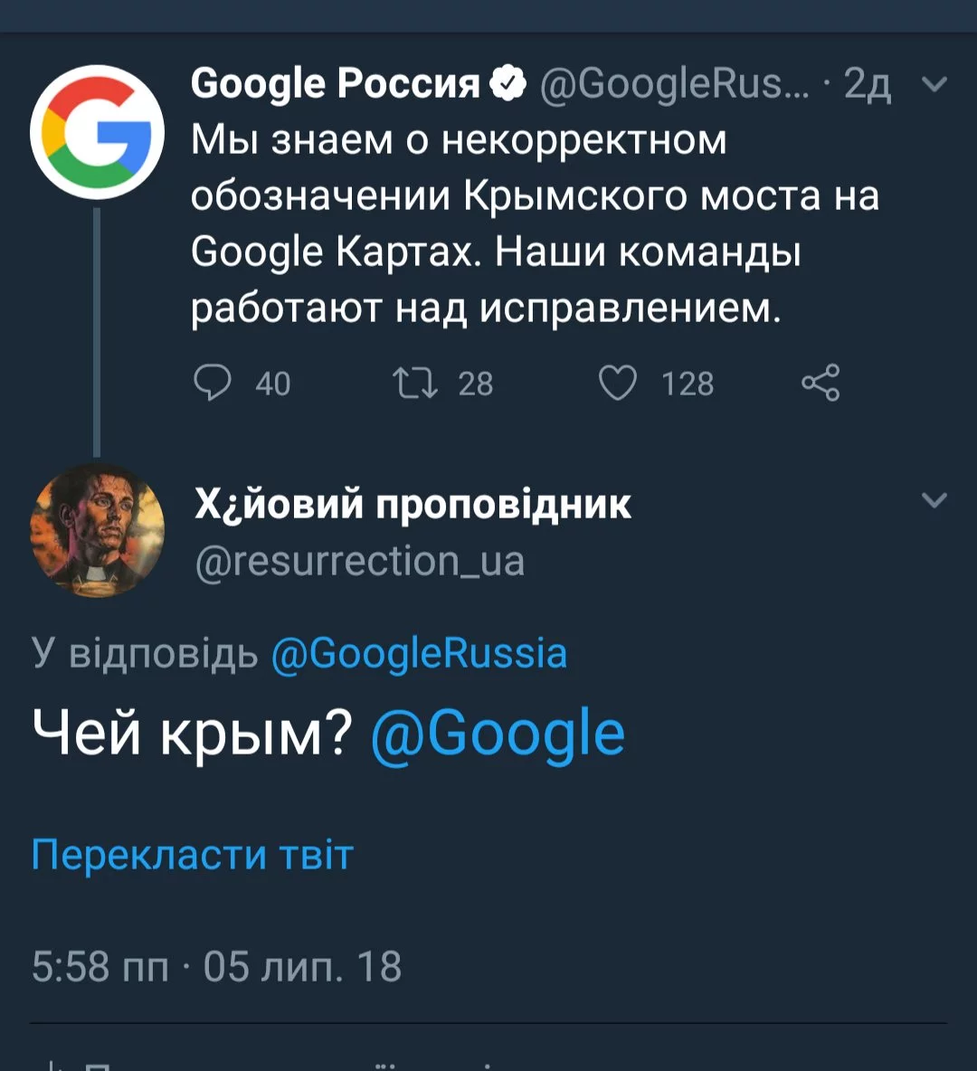Viewport: 977px width, 1071px height.
Task: Click the @resurrection_ua handle
Action: coord(359,561)
